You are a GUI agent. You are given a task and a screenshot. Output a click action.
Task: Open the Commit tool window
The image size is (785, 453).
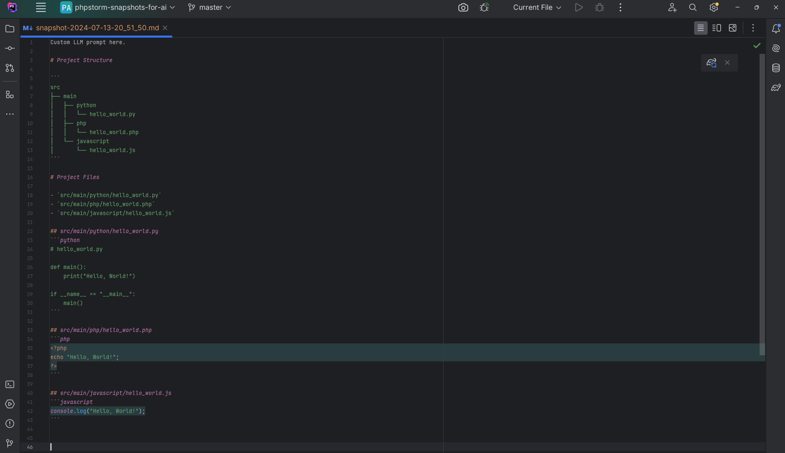(10, 48)
